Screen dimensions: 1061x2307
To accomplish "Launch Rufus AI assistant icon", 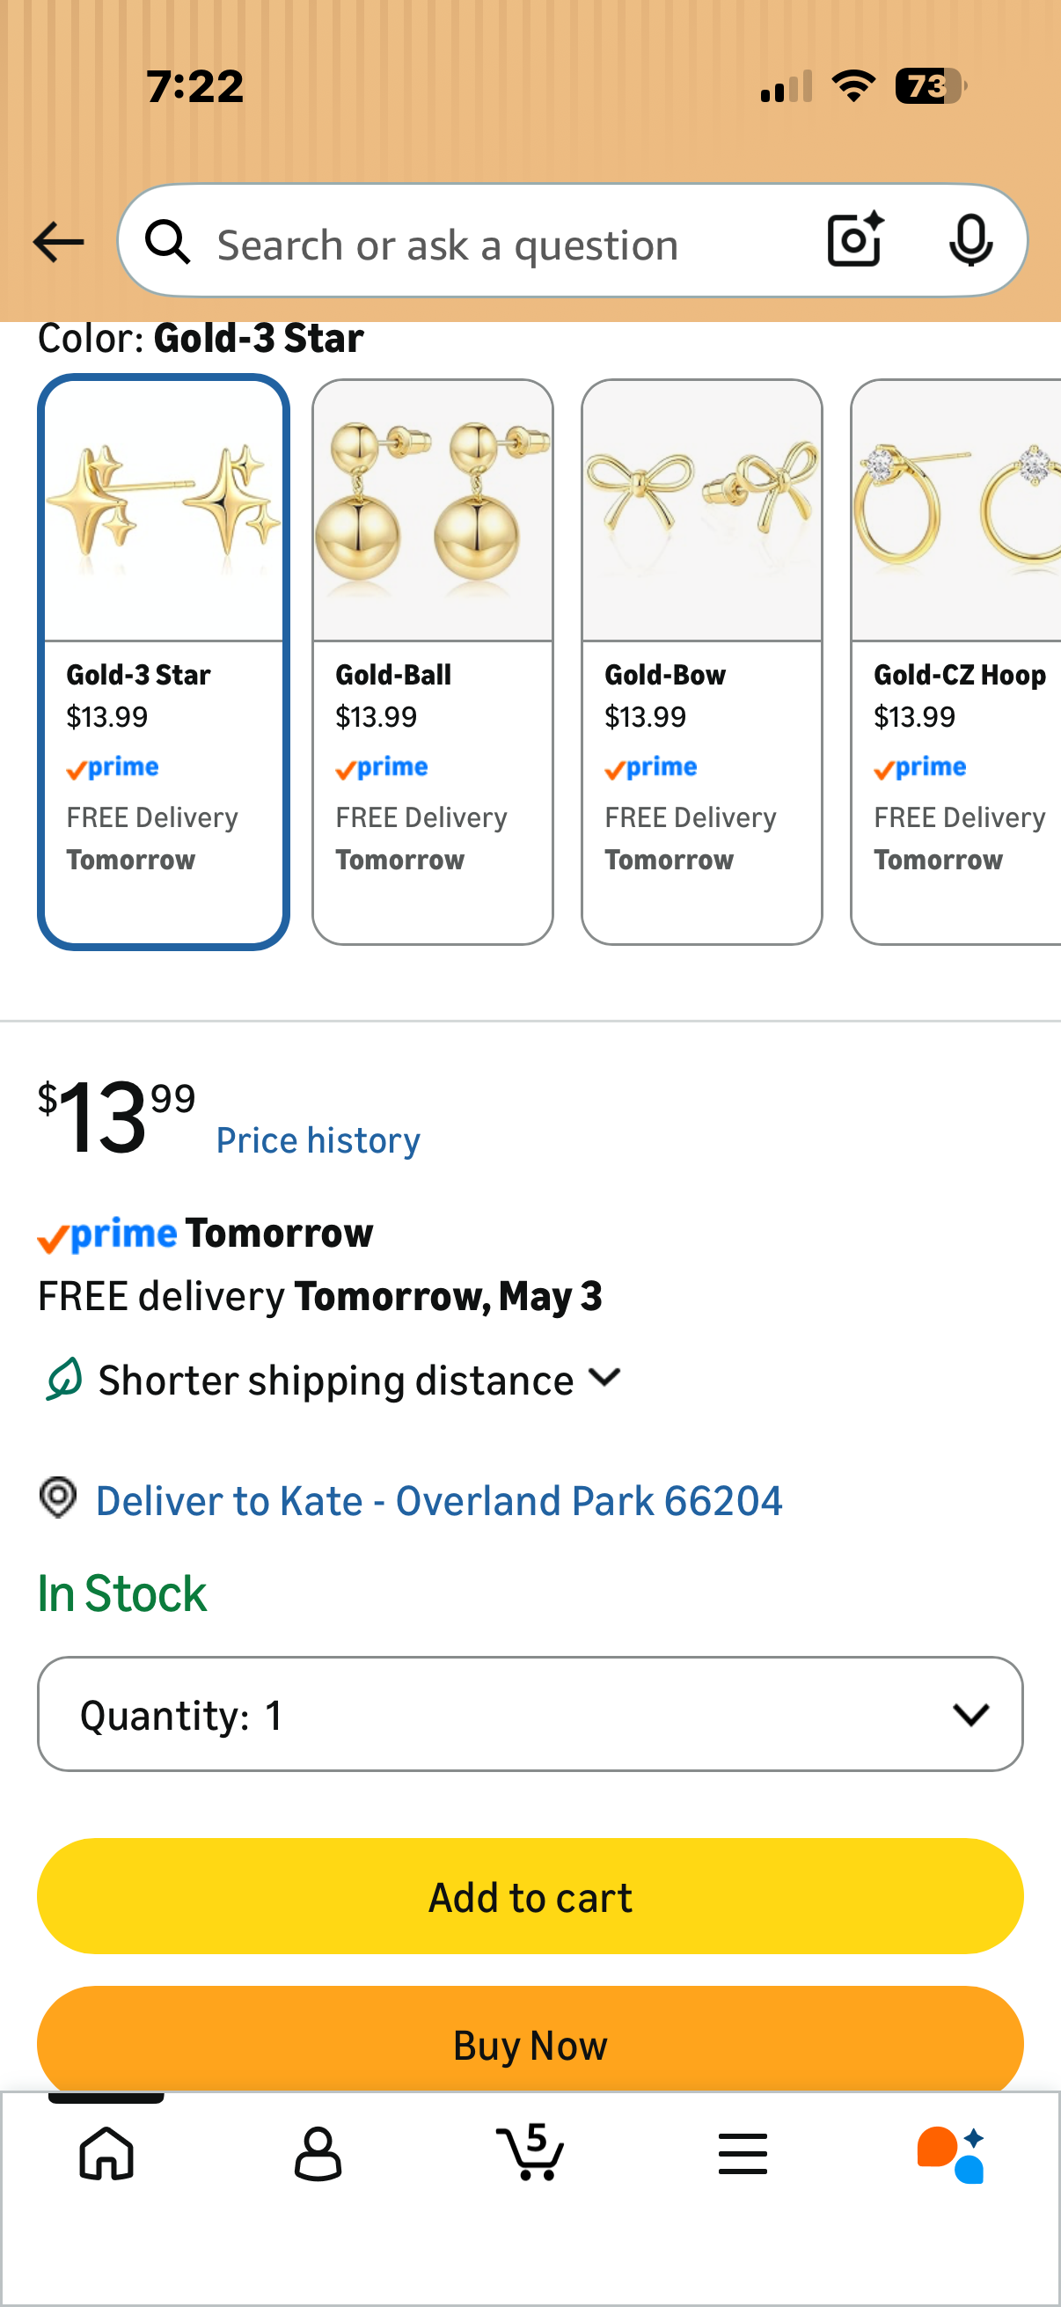I will pos(951,2154).
